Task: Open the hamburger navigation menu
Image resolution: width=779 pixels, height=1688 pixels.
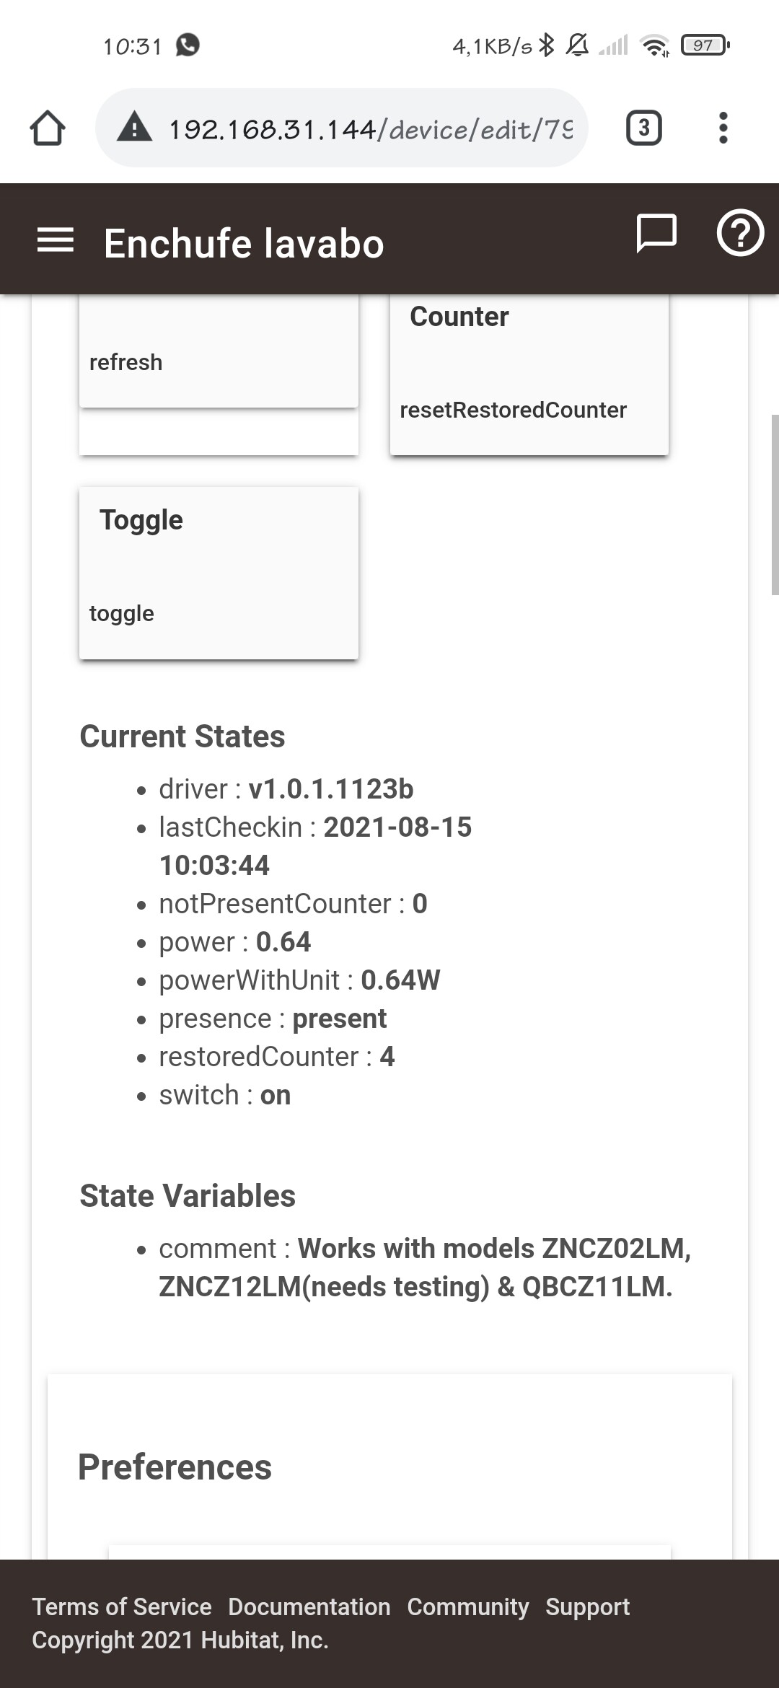Action: tap(56, 240)
